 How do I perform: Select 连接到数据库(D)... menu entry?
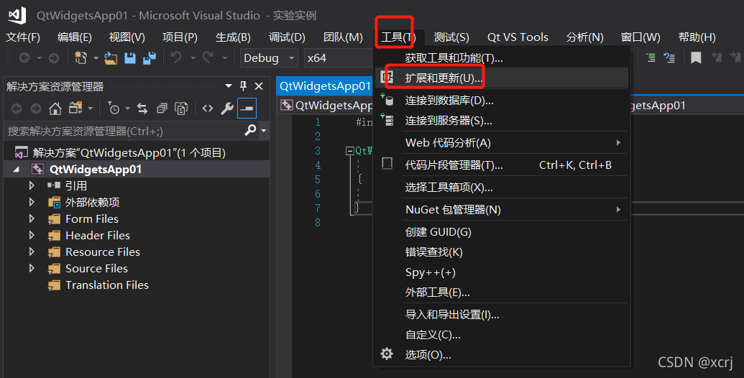(502, 100)
